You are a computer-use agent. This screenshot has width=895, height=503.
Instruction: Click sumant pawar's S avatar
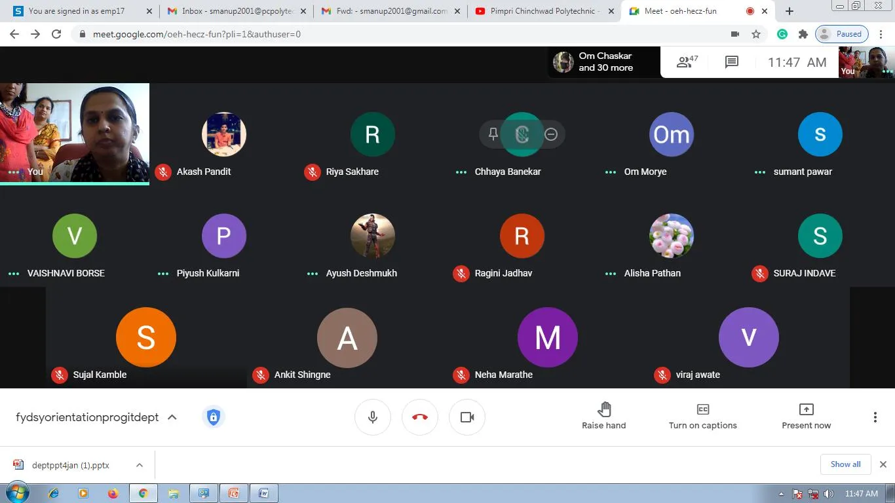(820, 134)
